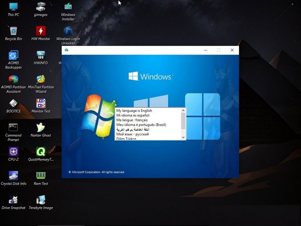
Task: Select "My language is English" option
Action: 134,111
